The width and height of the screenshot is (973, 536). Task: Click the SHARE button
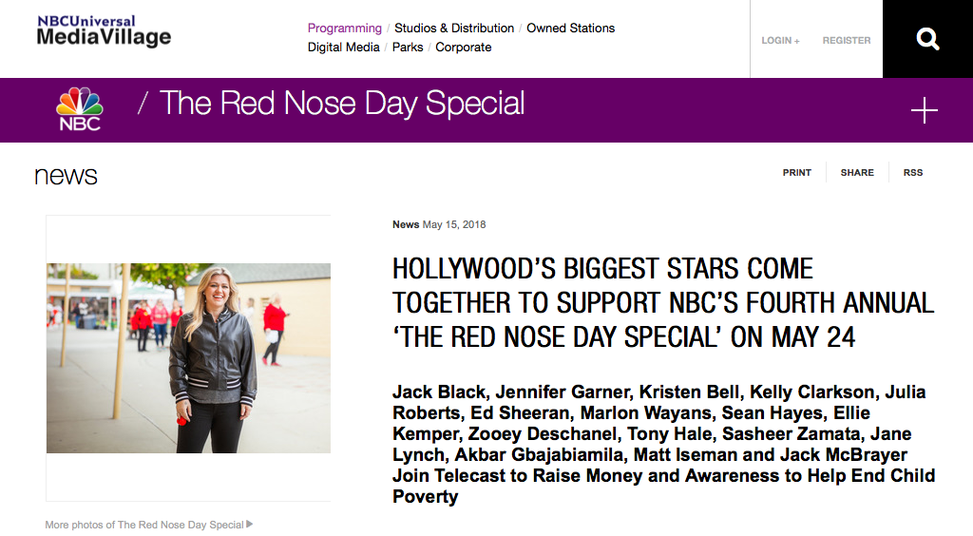pyautogui.click(x=857, y=172)
